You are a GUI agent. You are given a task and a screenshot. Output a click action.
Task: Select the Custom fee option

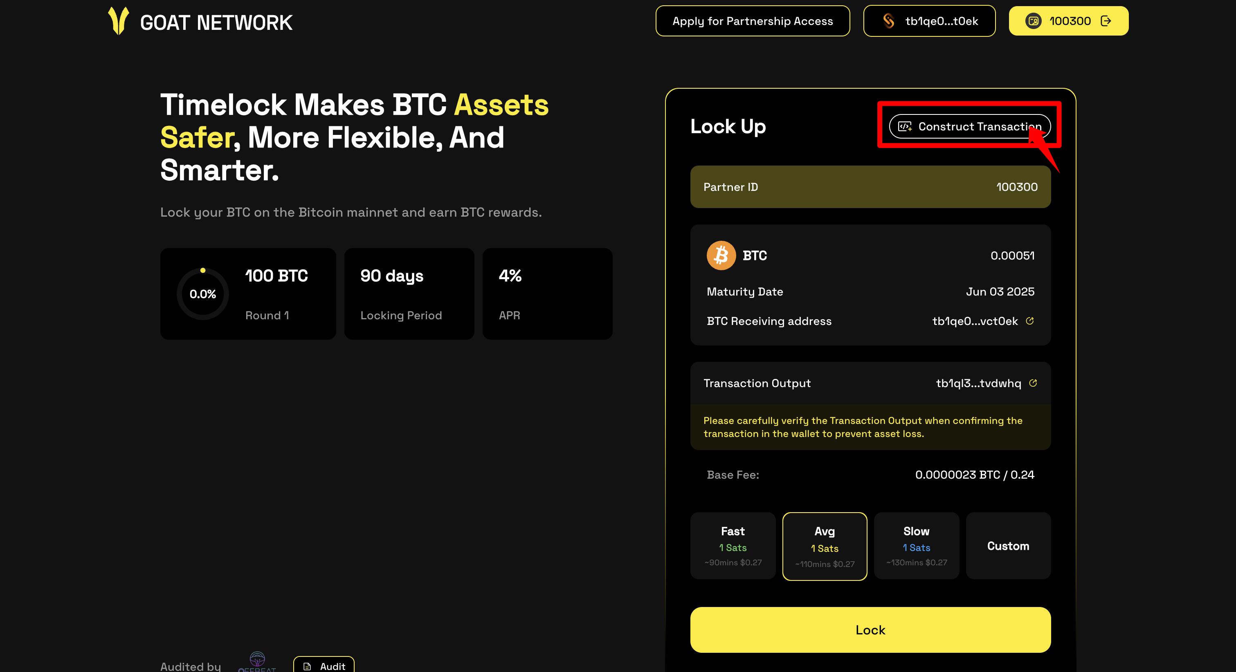coord(1008,546)
